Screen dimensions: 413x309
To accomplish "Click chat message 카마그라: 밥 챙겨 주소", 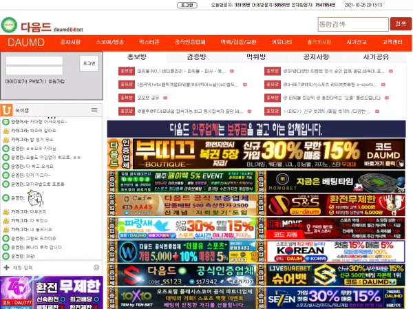I will [32, 139].
